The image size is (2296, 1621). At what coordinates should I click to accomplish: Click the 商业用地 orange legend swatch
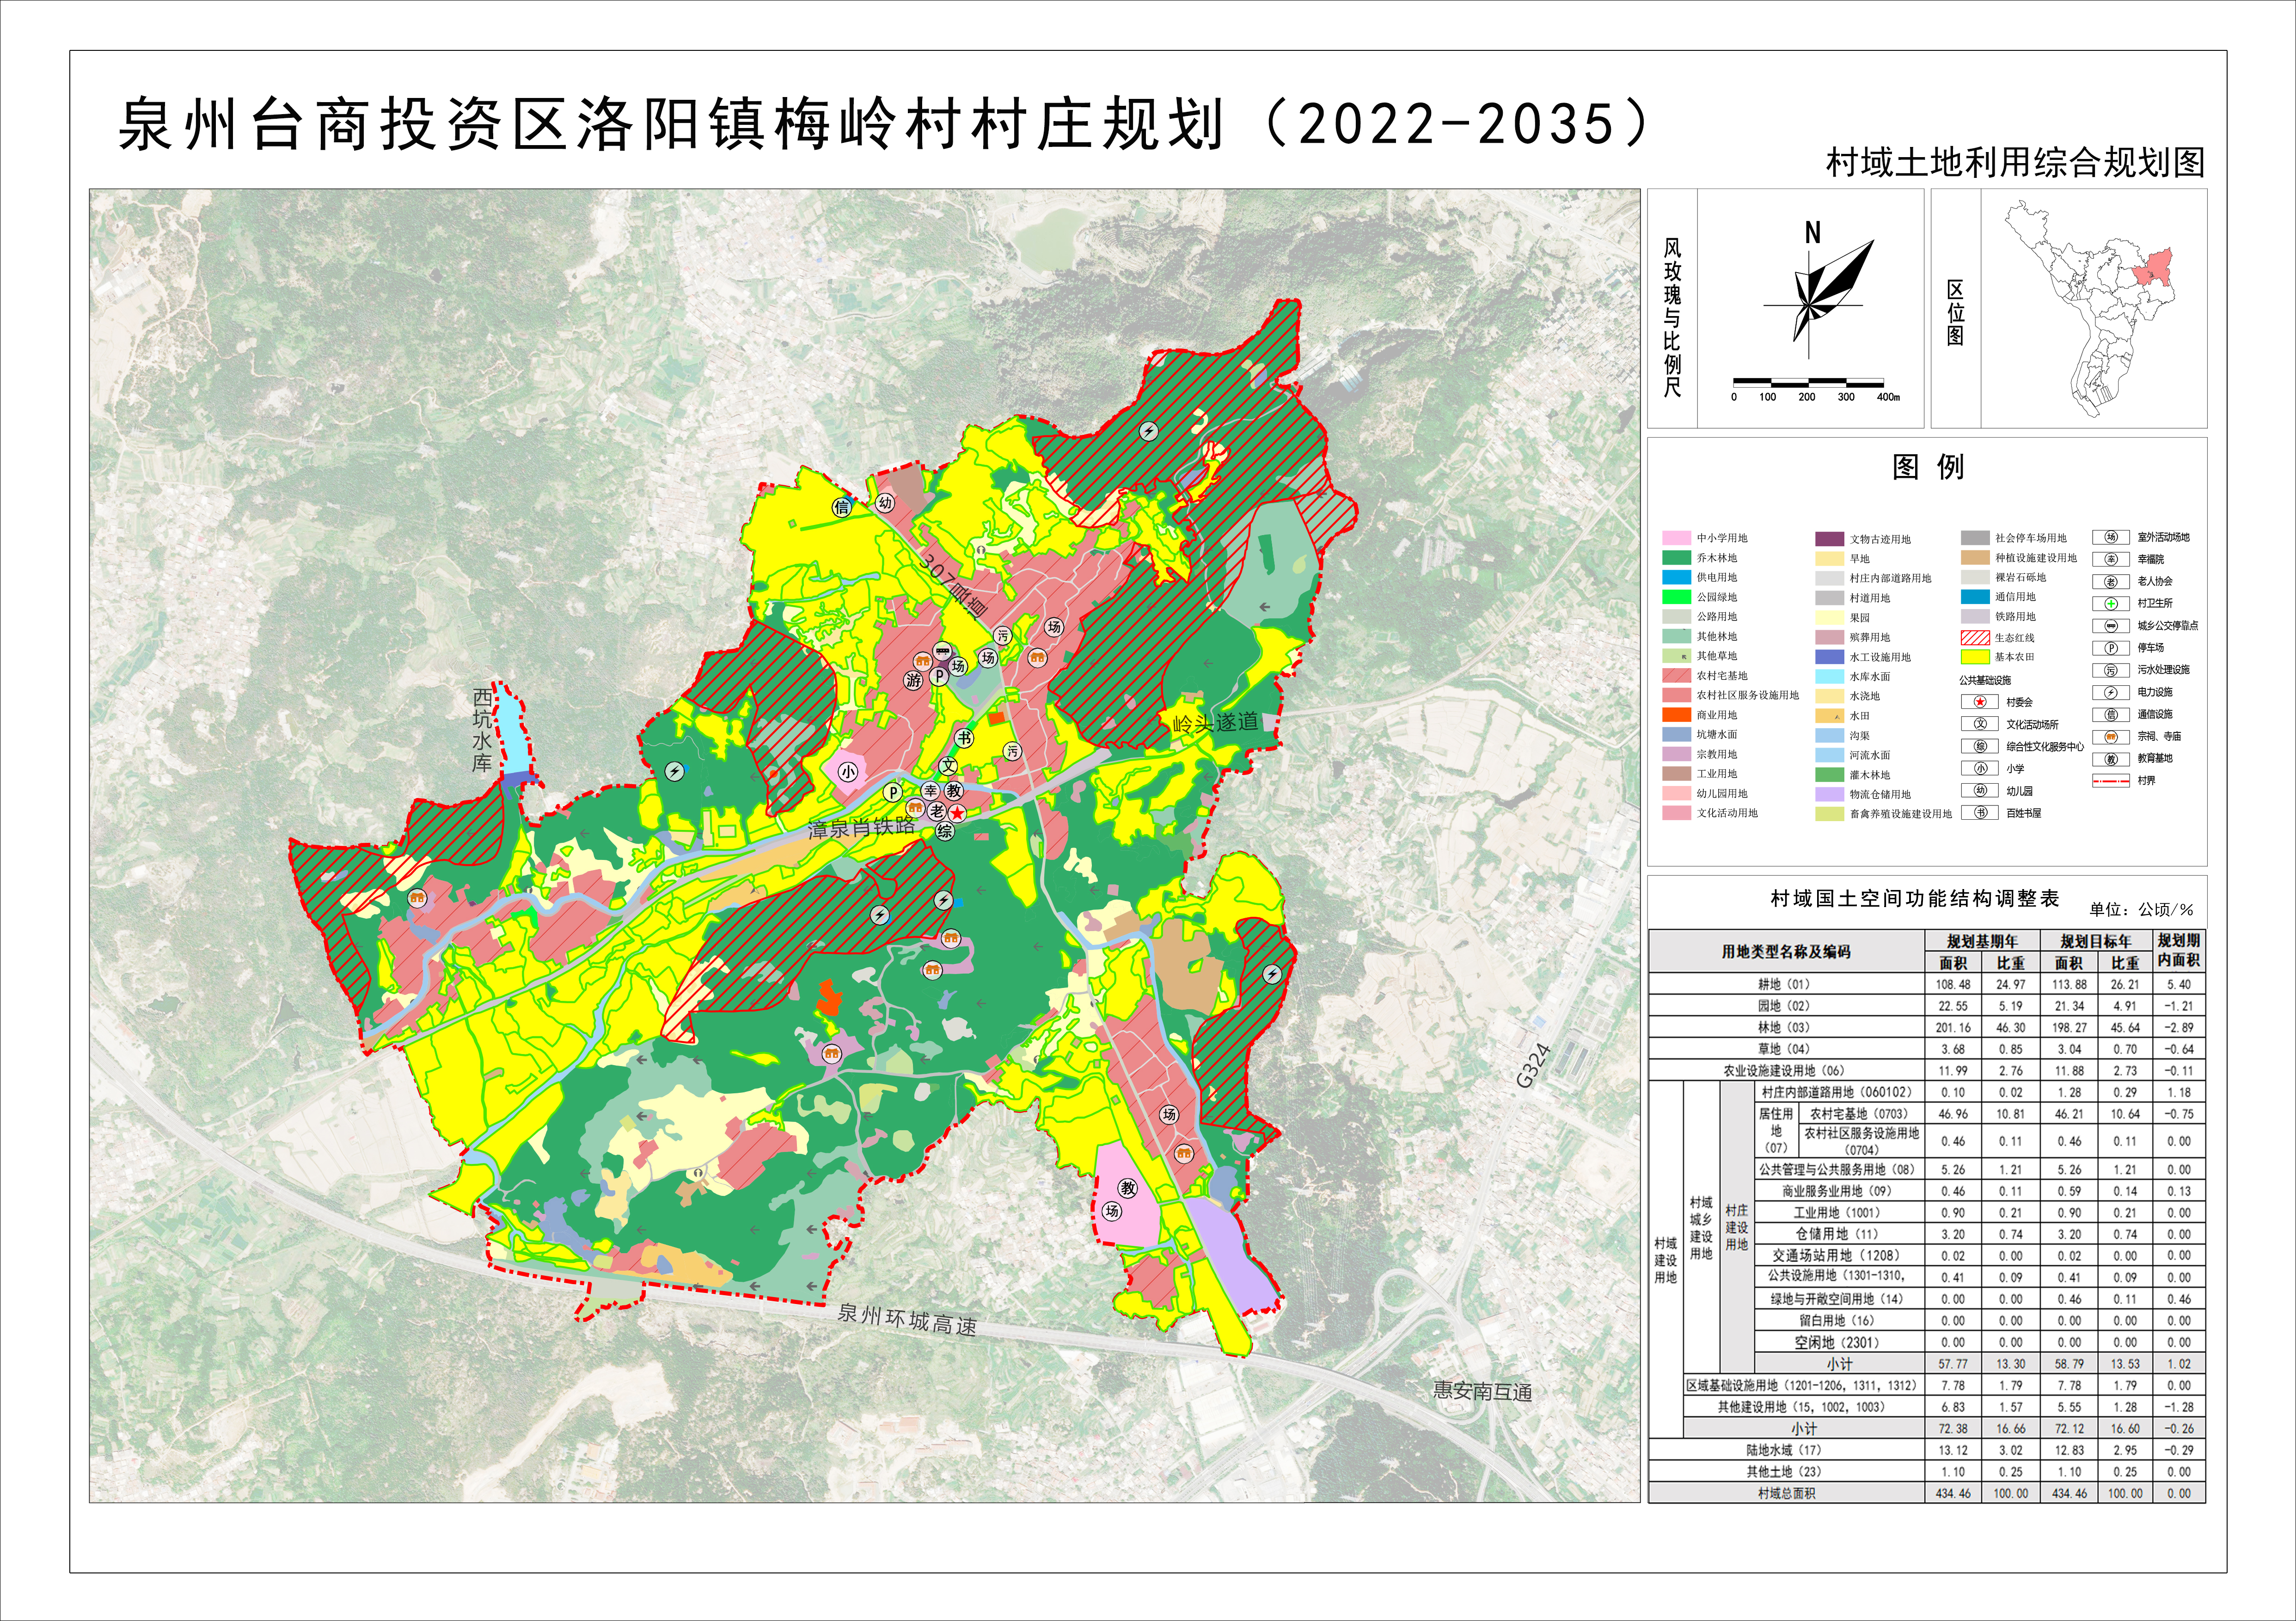point(1676,714)
